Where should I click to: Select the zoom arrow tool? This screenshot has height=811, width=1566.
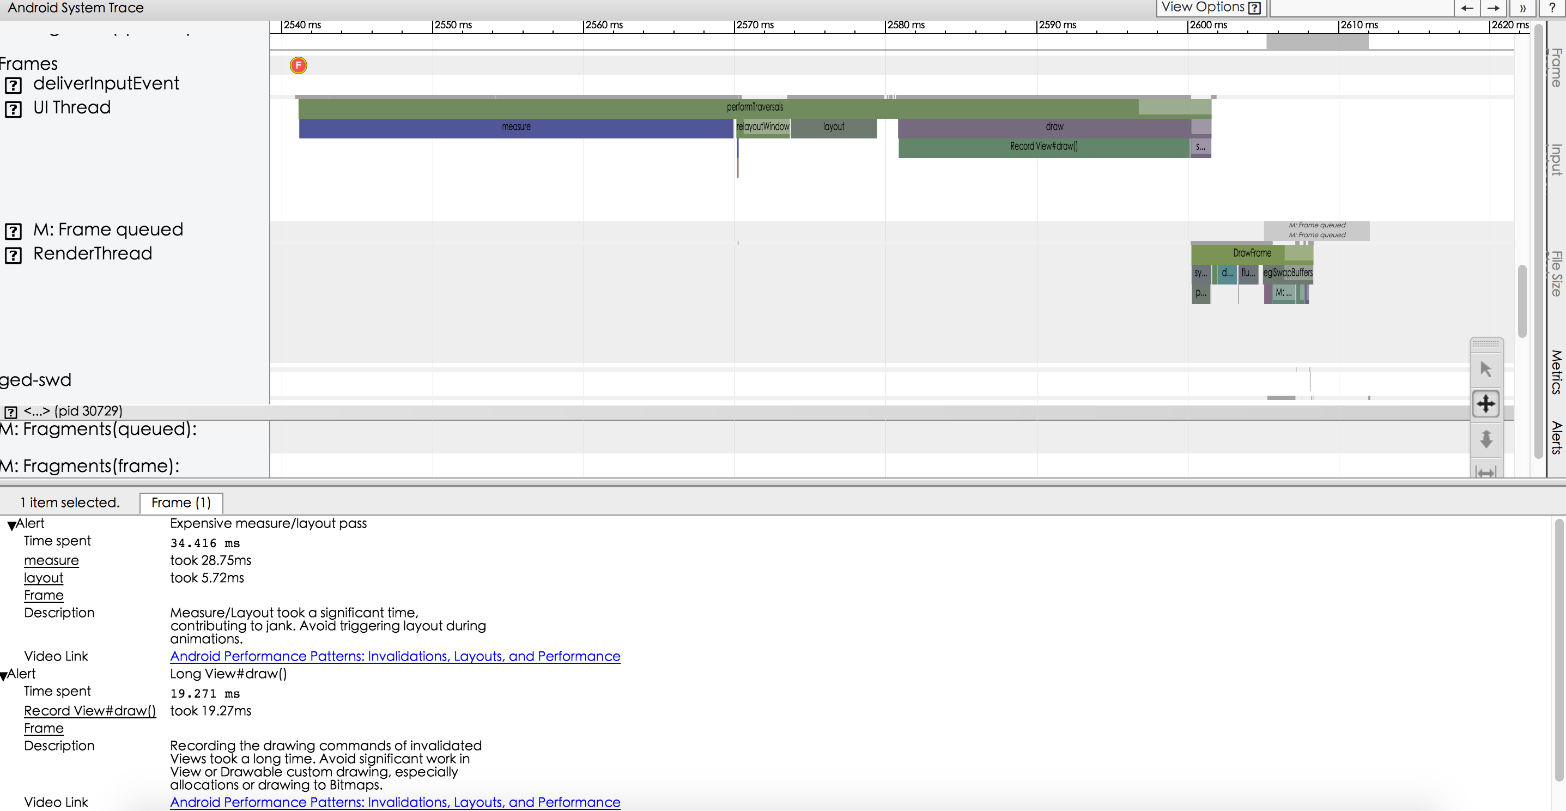coord(1486,439)
